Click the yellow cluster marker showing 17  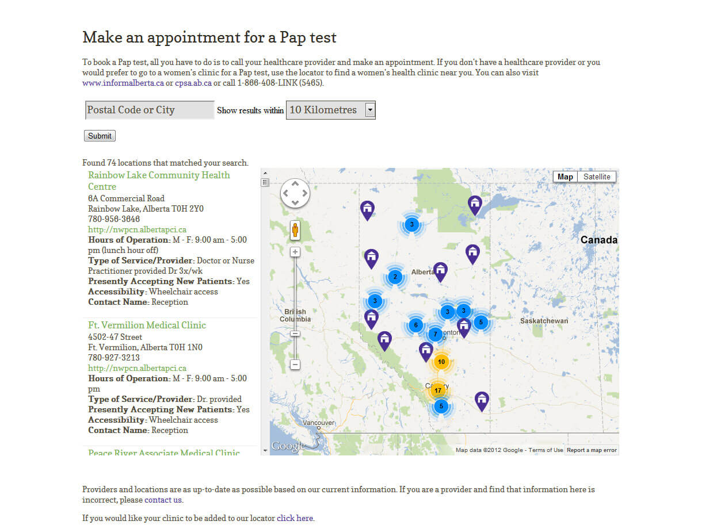[438, 390]
